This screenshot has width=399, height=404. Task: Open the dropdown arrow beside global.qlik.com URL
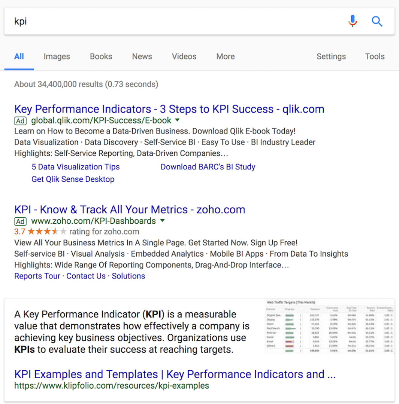177,120
